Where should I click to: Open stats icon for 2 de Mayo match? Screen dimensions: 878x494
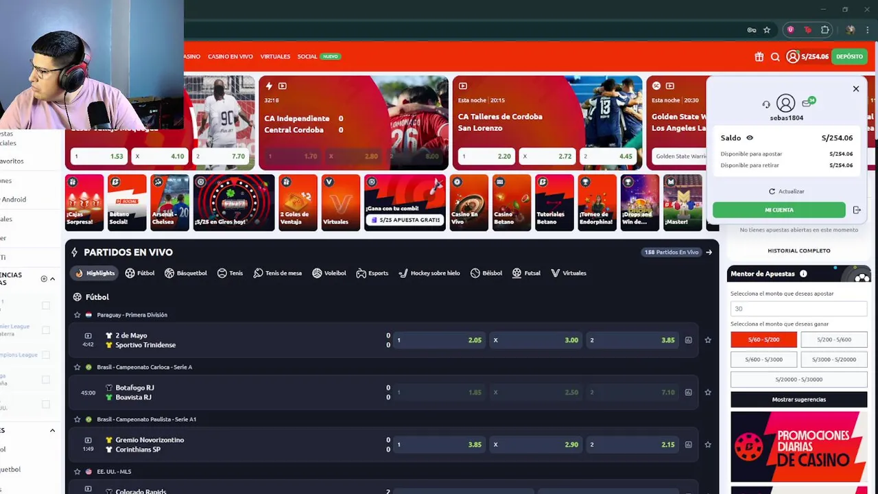point(688,340)
